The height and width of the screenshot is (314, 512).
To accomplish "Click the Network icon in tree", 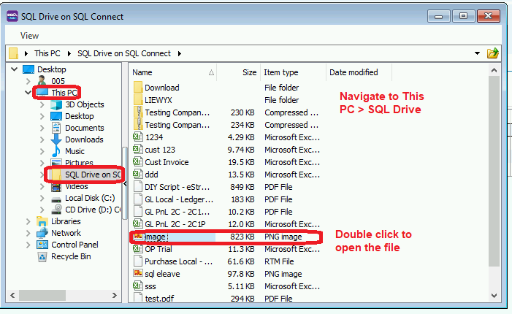I will (x=43, y=233).
